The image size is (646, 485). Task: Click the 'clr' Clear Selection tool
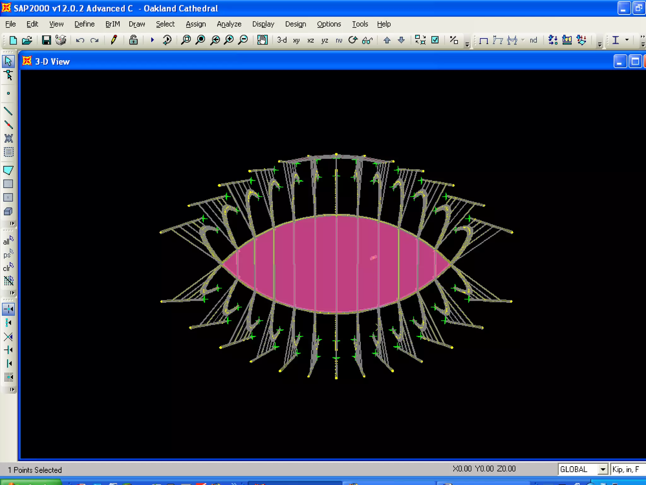pyautogui.click(x=8, y=267)
